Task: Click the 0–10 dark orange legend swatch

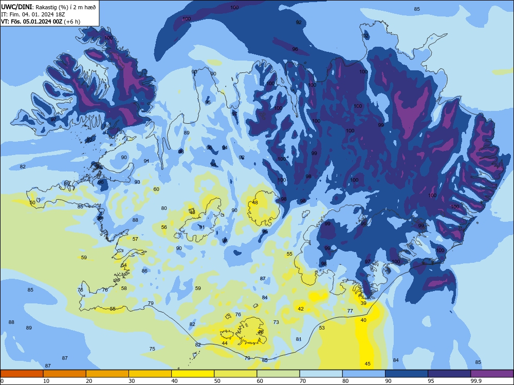Action: pos(22,374)
